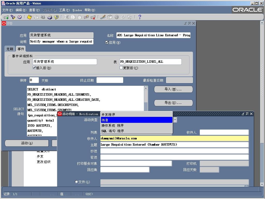Click the Cut scissors toolbar icon
The height and width of the screenshot is (199, 265).
tap(66, 17)
